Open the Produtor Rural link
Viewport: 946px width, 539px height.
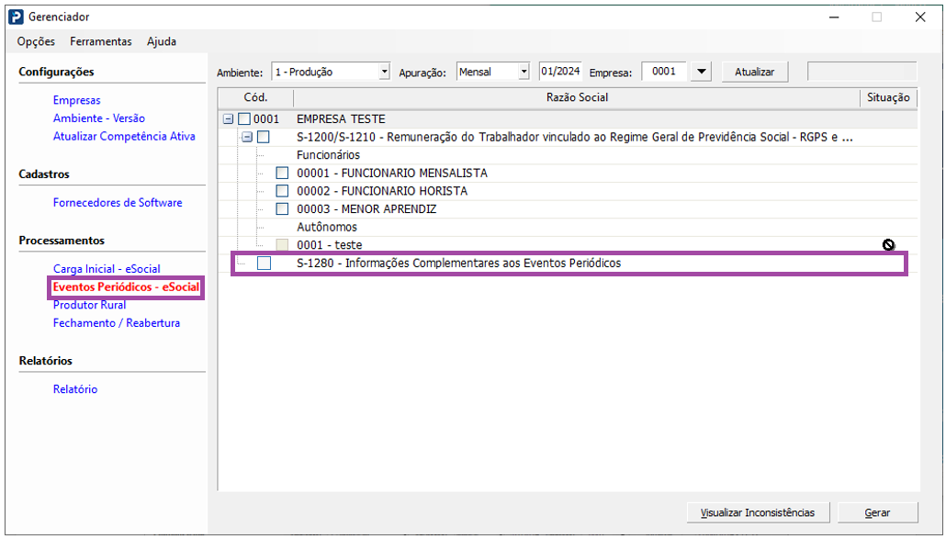tap(89, 305)
